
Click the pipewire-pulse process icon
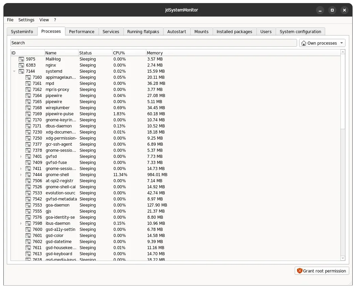click(28, 114)
